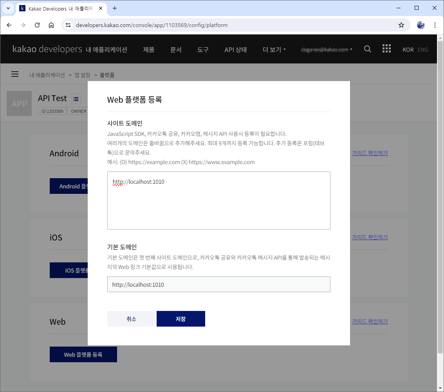Click the 기본 도메인 input field
The image size is (444, 392).
218,284
